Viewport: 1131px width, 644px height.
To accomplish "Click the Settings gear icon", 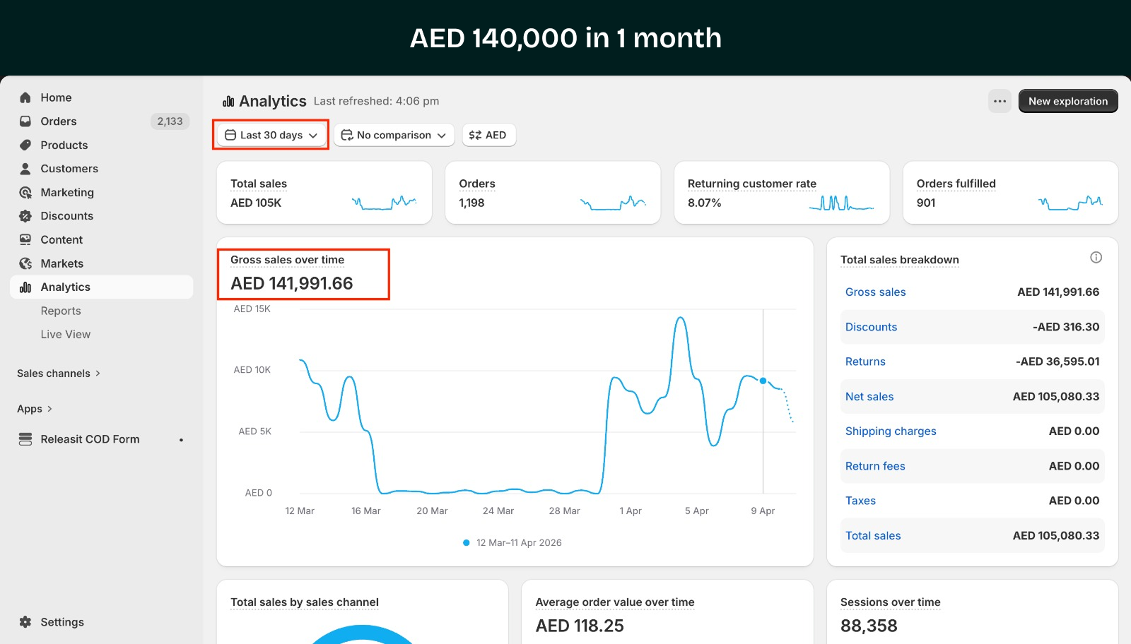I will click(x=25, y=622).
